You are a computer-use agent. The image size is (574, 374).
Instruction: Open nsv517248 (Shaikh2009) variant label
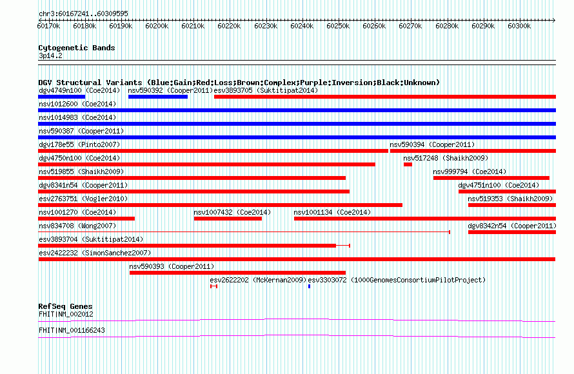pyautogui.click(x=446, y=158)
